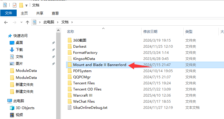Click the Up one level arrow
This screenshot has width=224, height=119.
point(27,22)
